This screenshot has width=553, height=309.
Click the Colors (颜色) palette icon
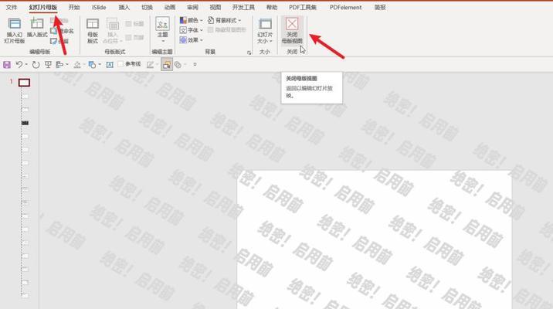pyautogui.click(x=183, y=20)
